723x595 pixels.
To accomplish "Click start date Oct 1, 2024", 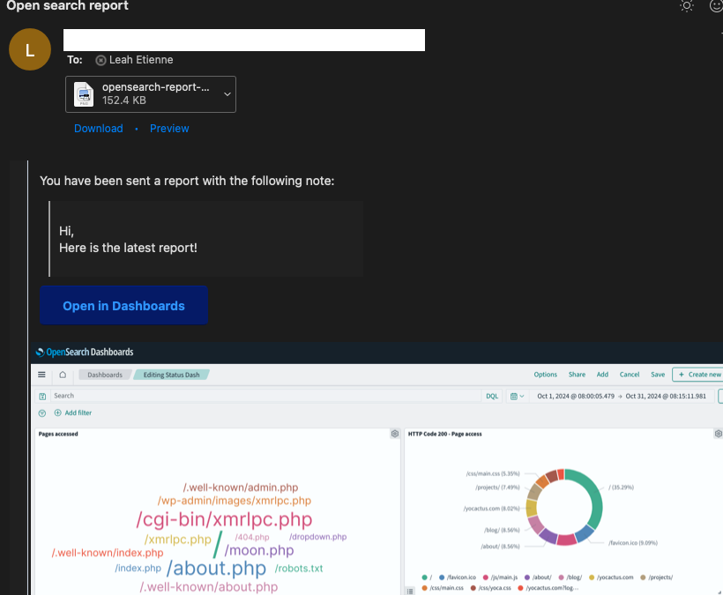I will pos(576,396).
